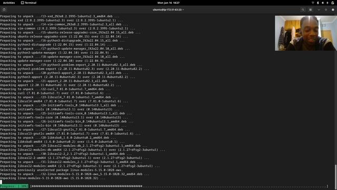Click the 'Unpacking curl (7.81.0' line
The image size is (337, 190).
point(55,93)
